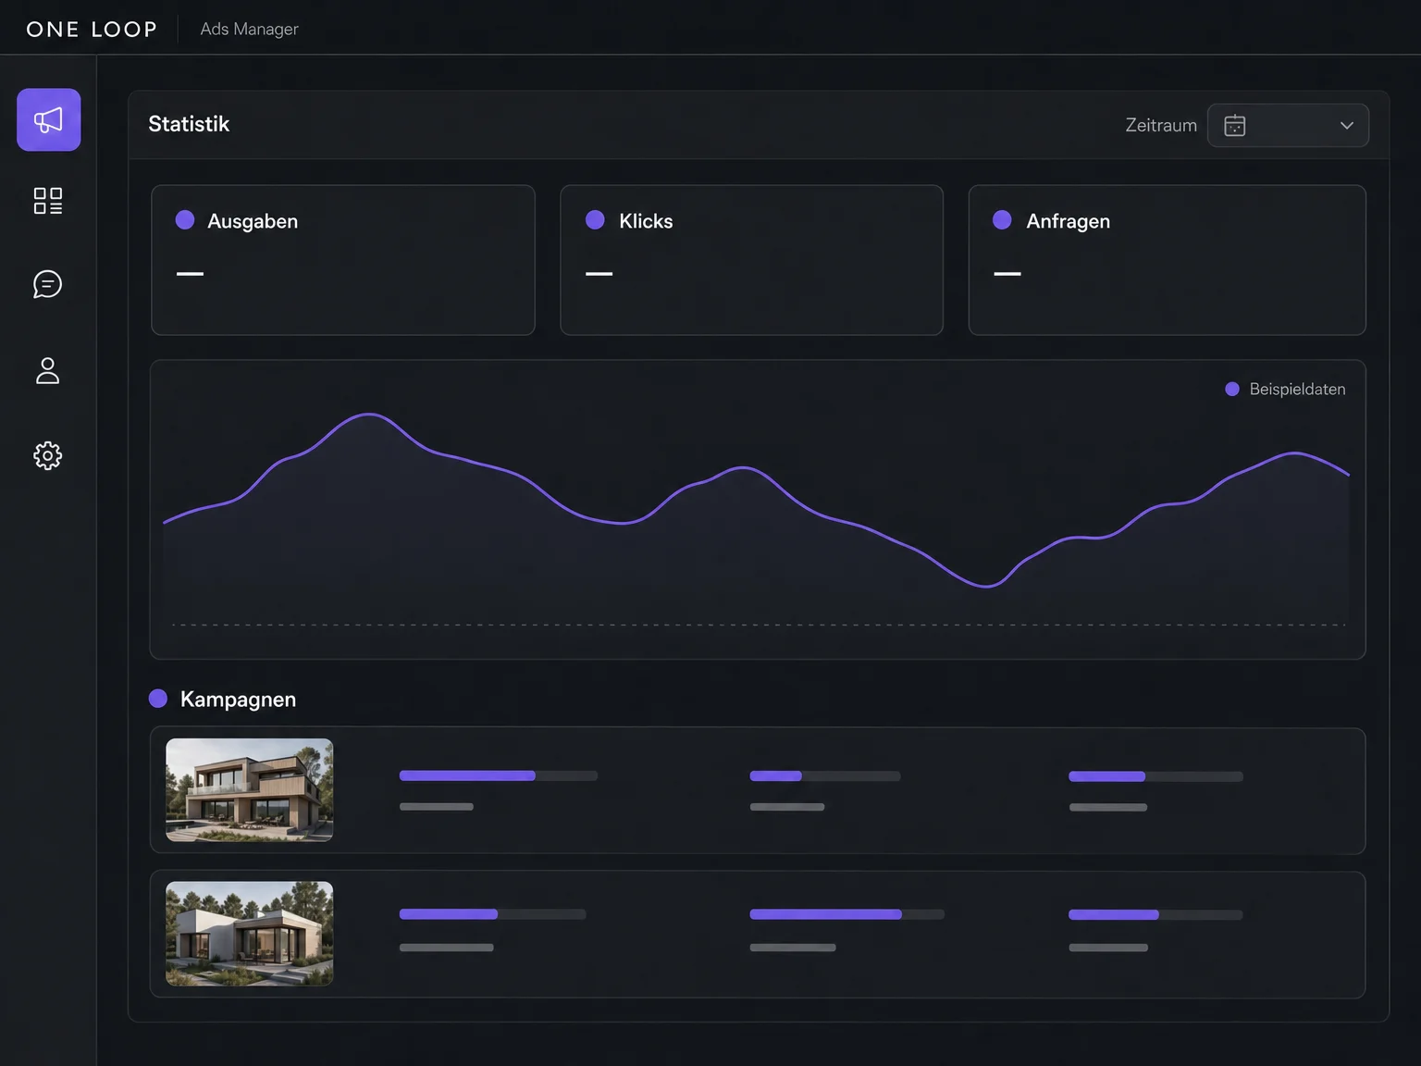Image resolution: width=1421 pixels, height=1066 pixels.
Task: Click the Ads Manager title
Action: [250, 29]
